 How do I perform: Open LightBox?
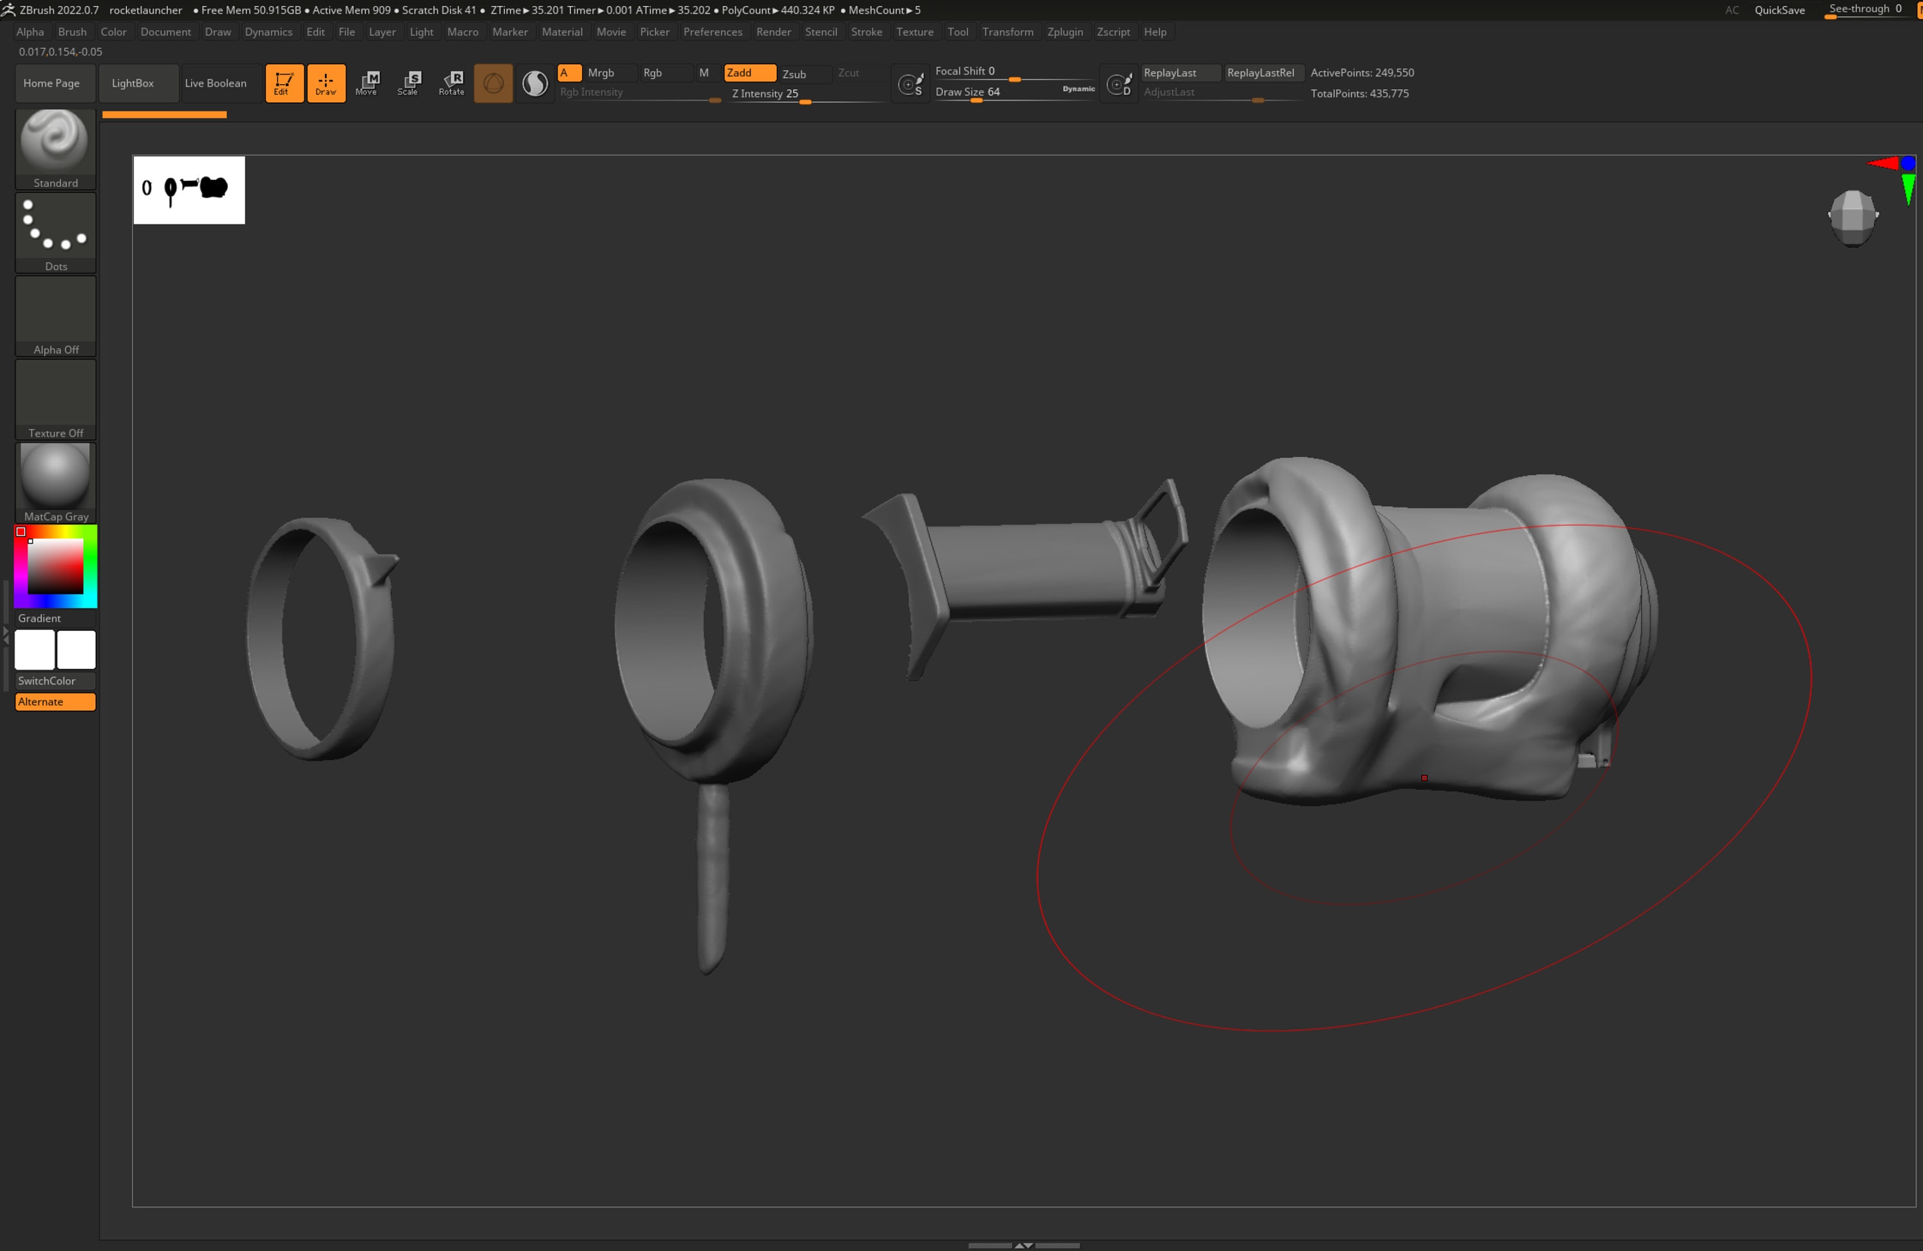click(133, 83)
